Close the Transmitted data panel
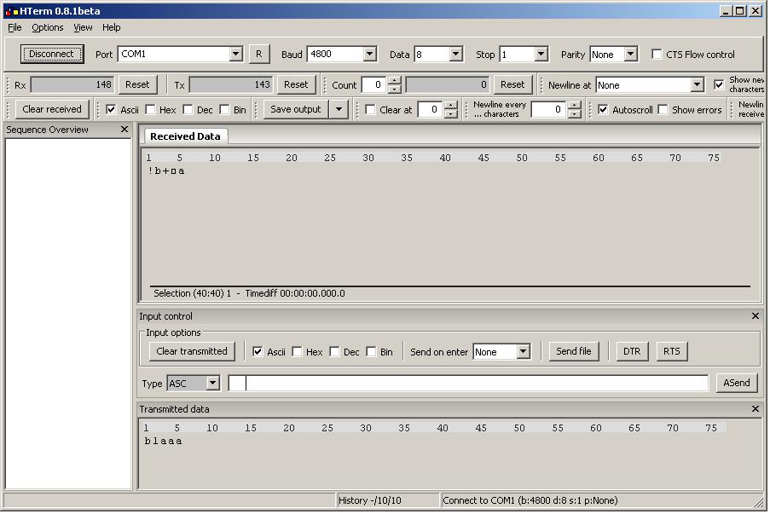This screenshot has height=514, width=770. (x=756, y=409)
